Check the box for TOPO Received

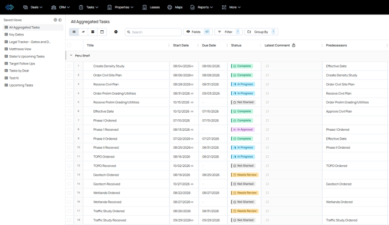[x=69, y=166]
